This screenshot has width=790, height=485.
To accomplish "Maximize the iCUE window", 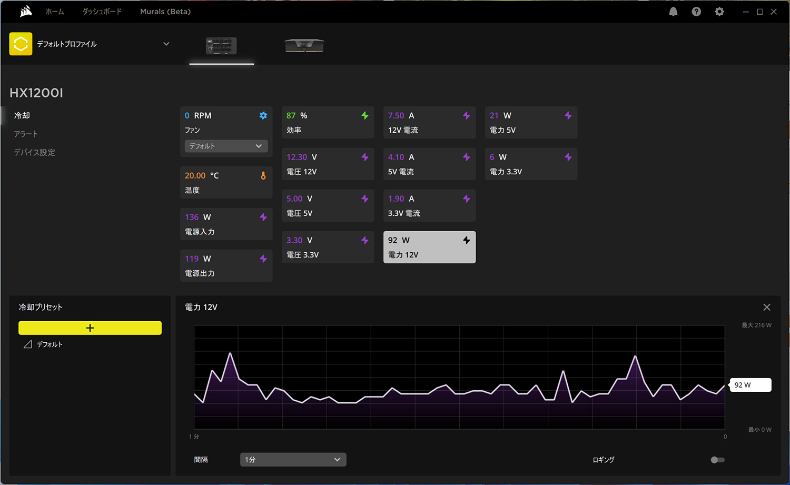I will coord(760,12).
